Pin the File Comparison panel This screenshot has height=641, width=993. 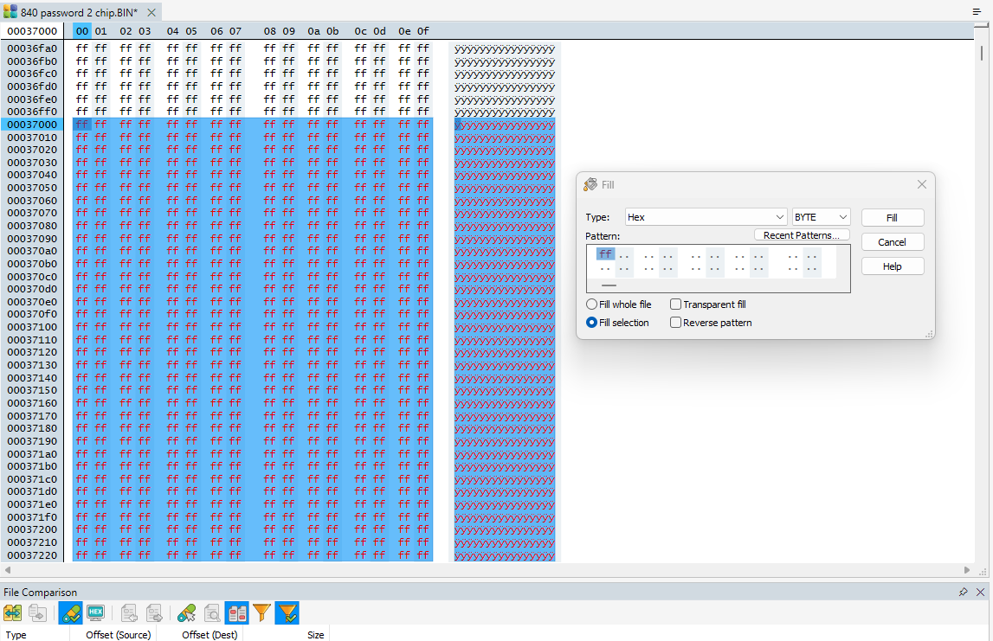tap(964, 593)
